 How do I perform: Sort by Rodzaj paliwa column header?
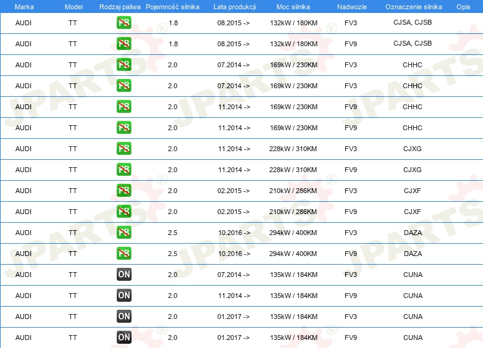click(x=120, y=6)
